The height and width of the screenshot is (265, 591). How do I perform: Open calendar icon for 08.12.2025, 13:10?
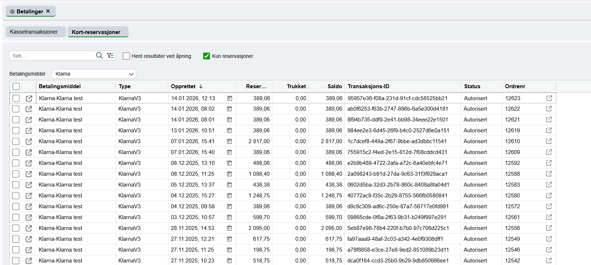pyautogui.click(x=229, y=163)
